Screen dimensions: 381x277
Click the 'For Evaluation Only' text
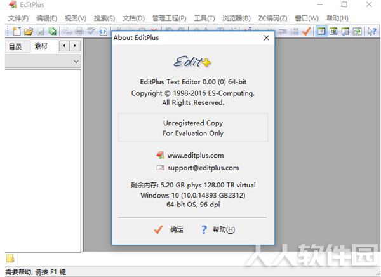click(x=193, y=133)
